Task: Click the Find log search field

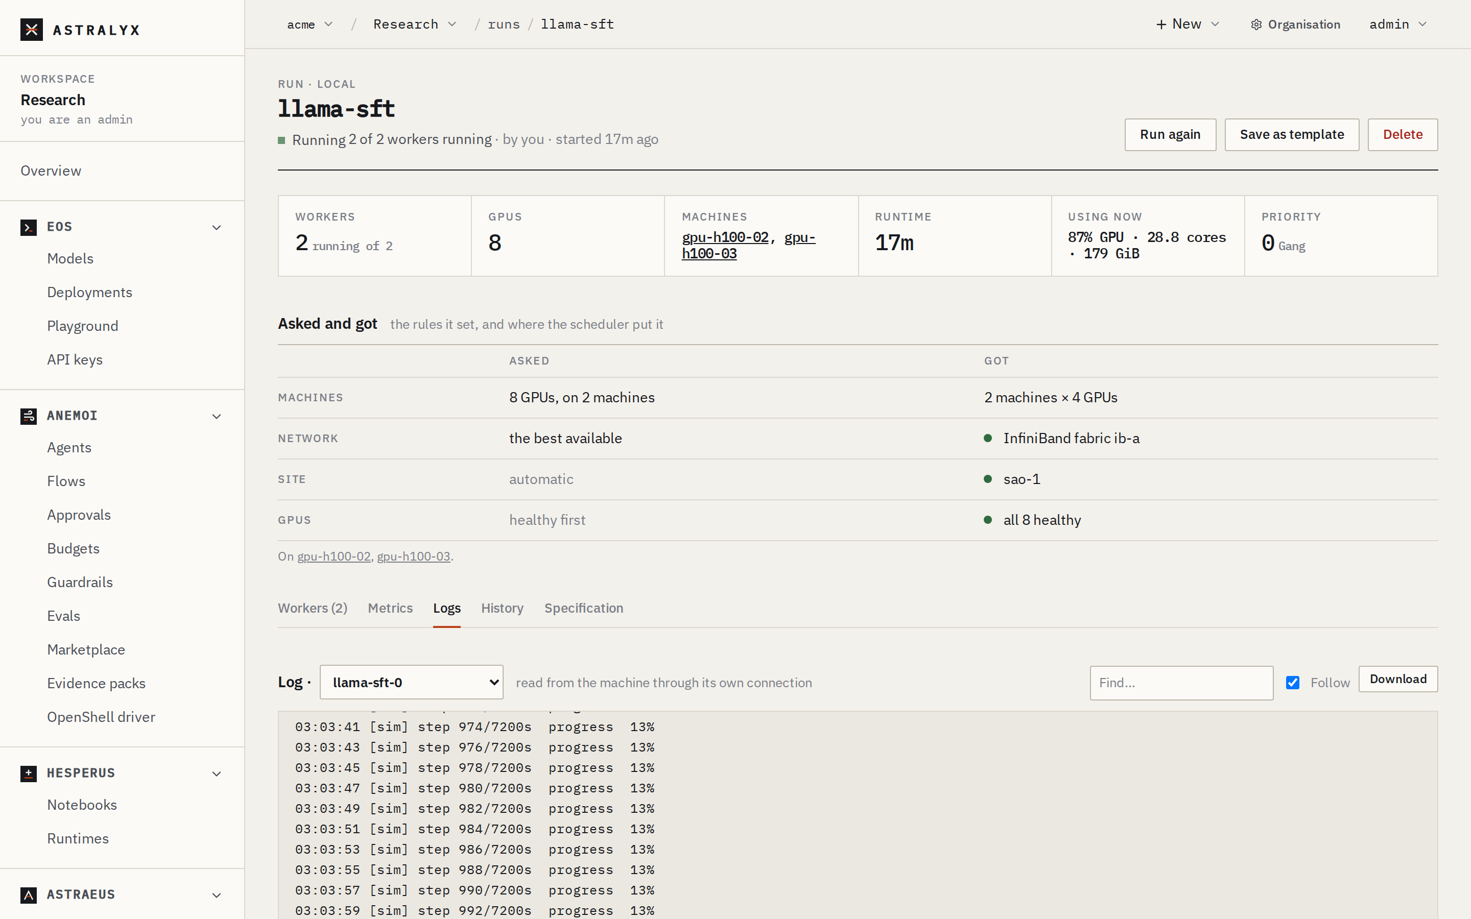Action: tap(1181, 683)
